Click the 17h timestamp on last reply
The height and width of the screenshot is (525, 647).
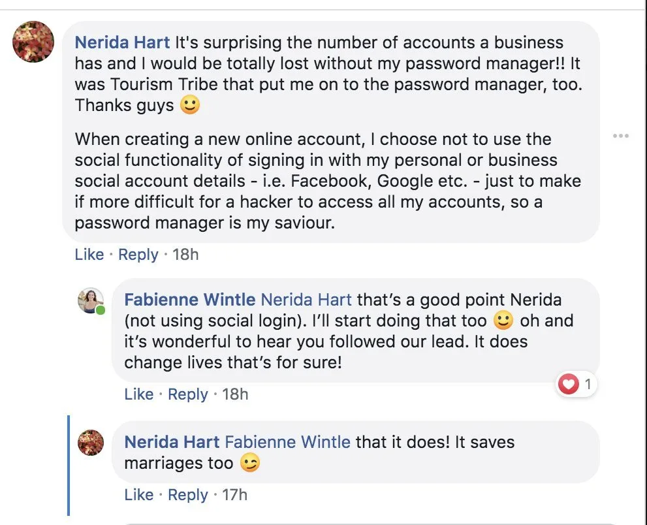[234, 494]
